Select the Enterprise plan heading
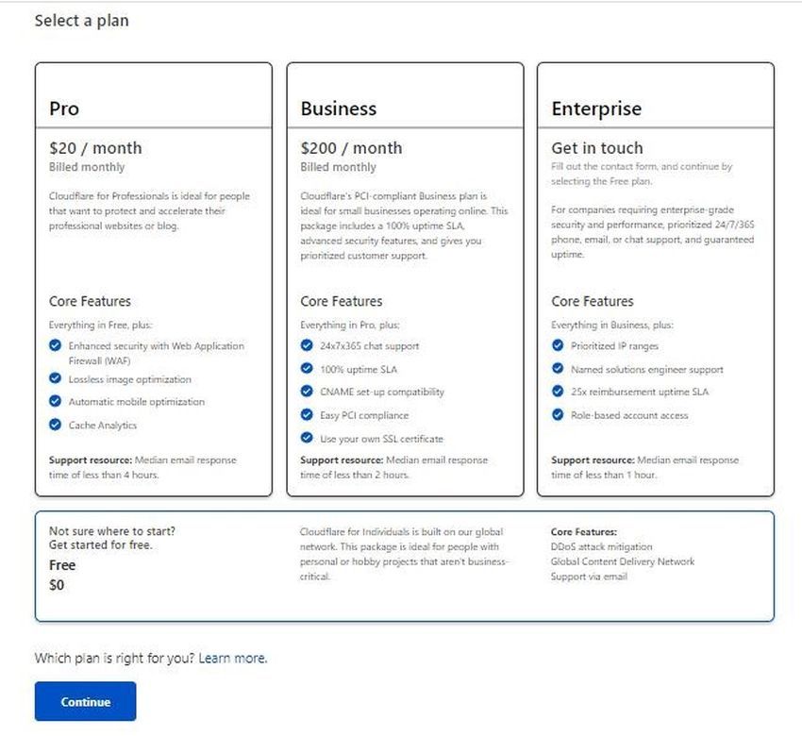This screenshot has height=736, width=802. [x=595, y=109]
